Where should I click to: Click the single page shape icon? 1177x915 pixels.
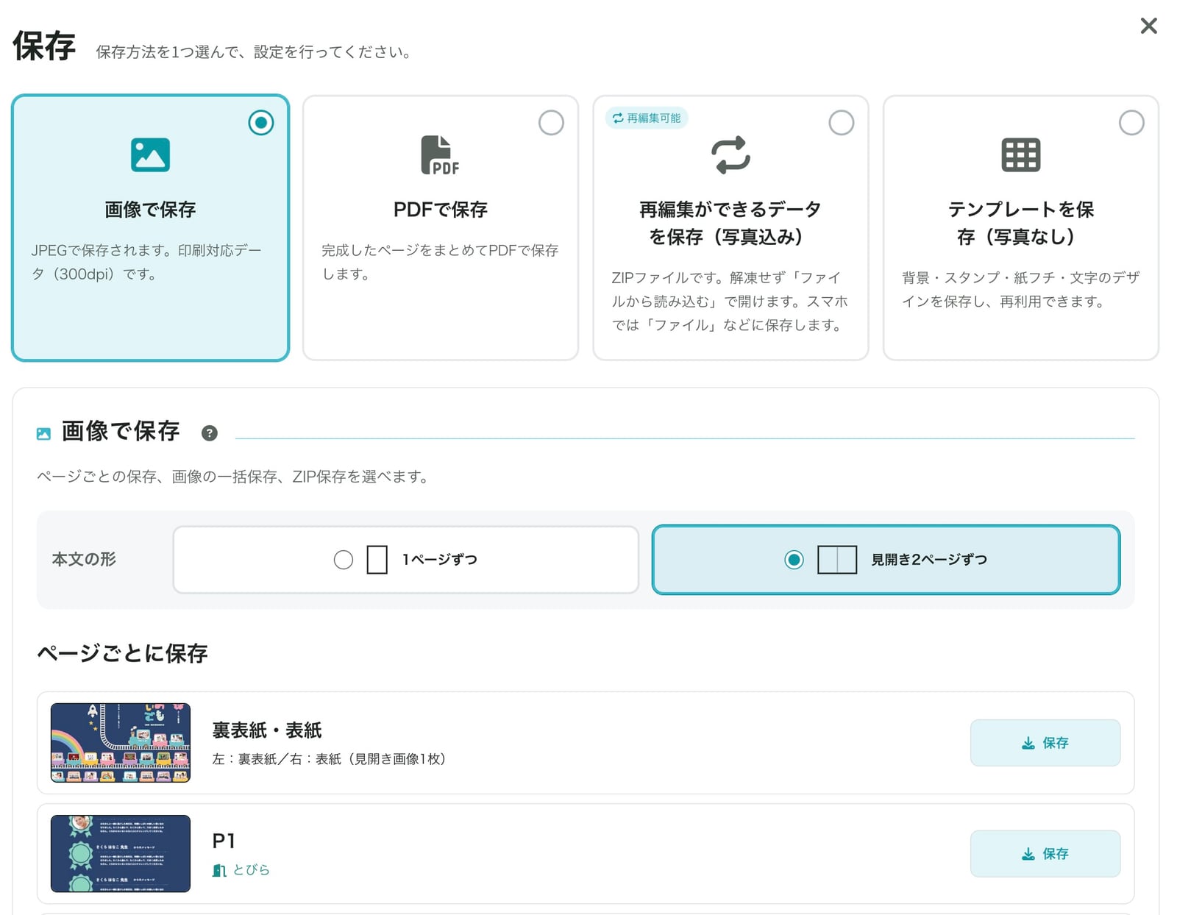(x=377, y=560)
